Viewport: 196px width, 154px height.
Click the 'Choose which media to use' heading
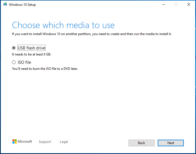(63, 25)
